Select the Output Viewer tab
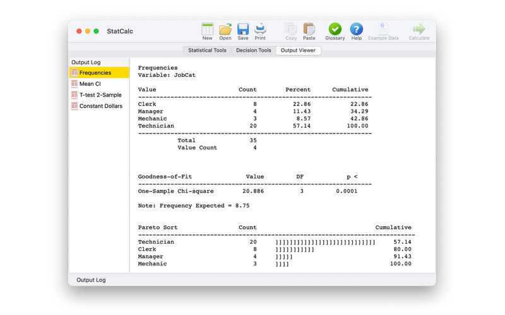The width and height of the screenshot is (505, 315). (x=298, y=50)
